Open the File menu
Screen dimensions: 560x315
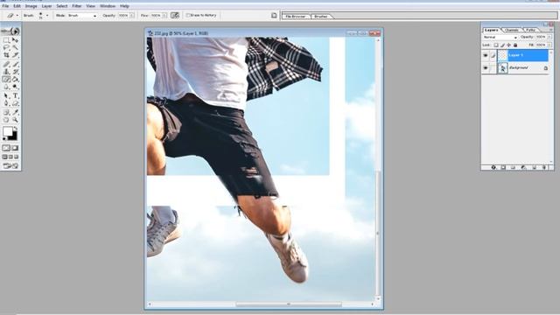pyautogui.click(x=5, y=6)
